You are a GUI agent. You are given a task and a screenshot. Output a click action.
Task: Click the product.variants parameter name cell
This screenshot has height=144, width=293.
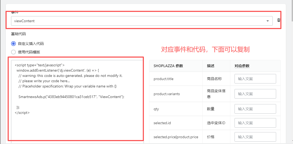[x=167, y=94]
